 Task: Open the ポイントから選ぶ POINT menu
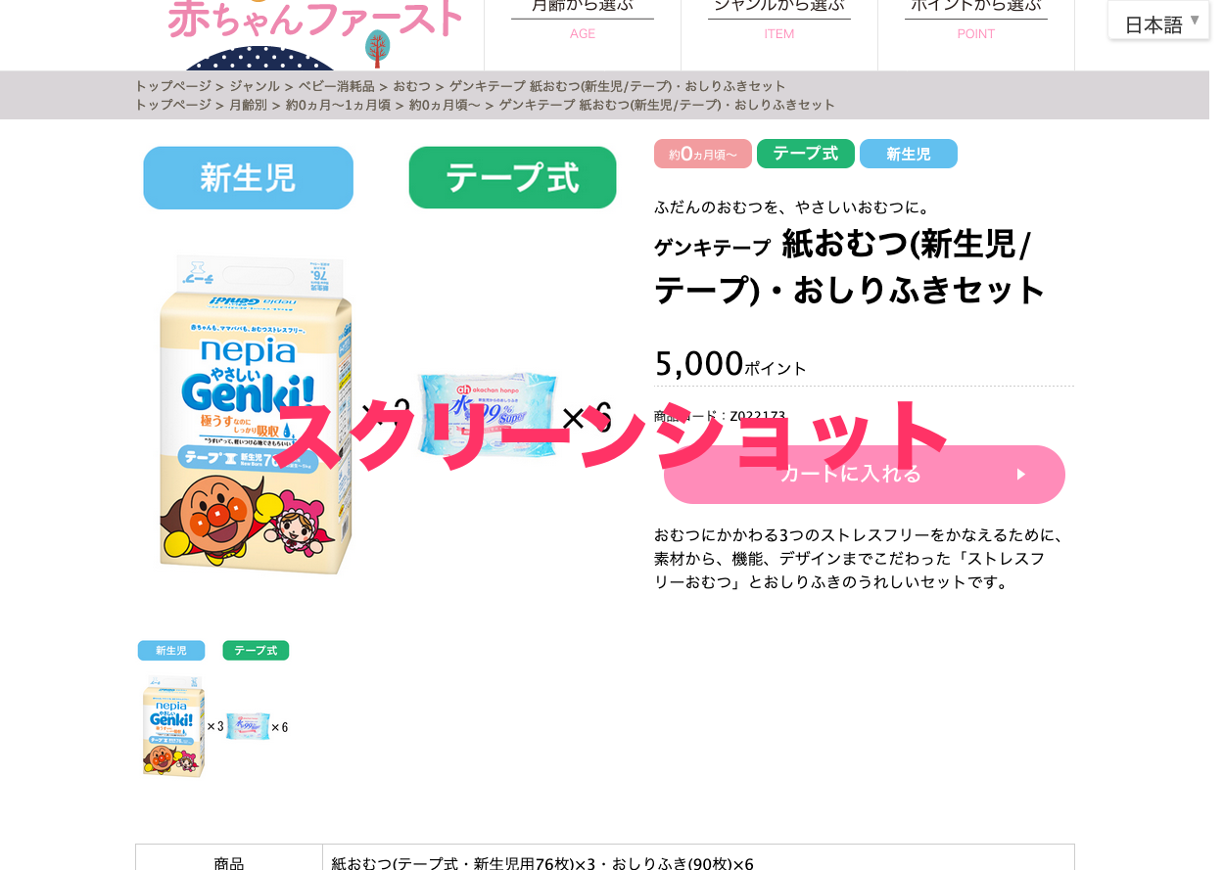click(x=976, y=20)
